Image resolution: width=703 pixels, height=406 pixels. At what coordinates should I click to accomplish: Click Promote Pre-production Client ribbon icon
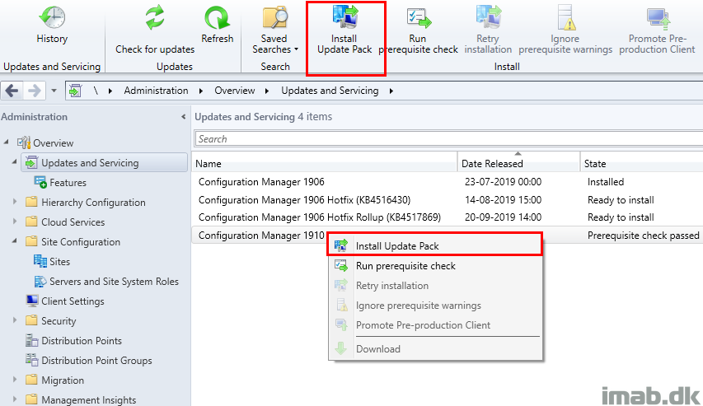coord(658,18)
